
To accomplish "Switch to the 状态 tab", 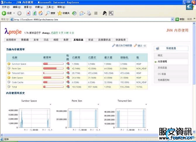I will point(91,40).
